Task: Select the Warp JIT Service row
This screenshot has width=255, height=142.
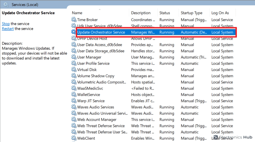Action: click(x=91, y=101)
